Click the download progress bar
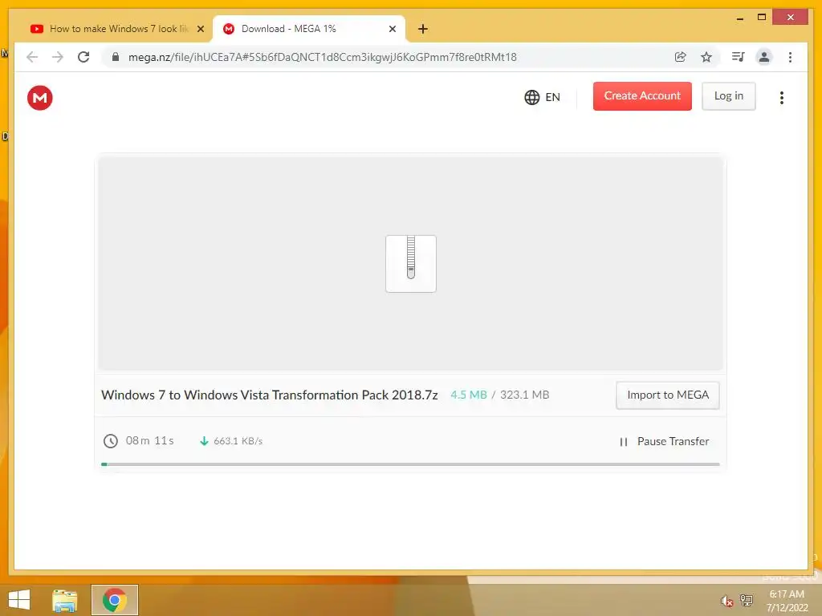 click(x=410, y=464)
